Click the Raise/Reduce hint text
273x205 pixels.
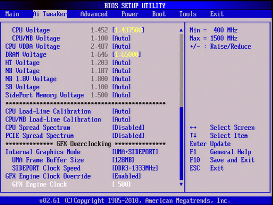tap(220, 46)
